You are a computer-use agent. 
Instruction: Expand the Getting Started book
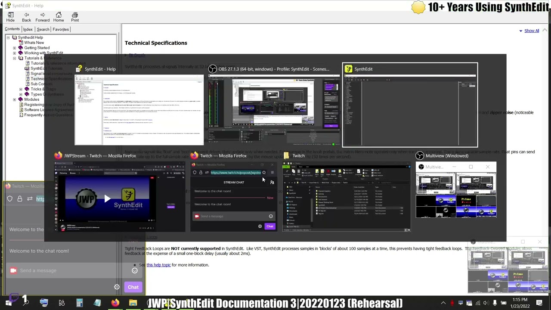pos(14,48)
